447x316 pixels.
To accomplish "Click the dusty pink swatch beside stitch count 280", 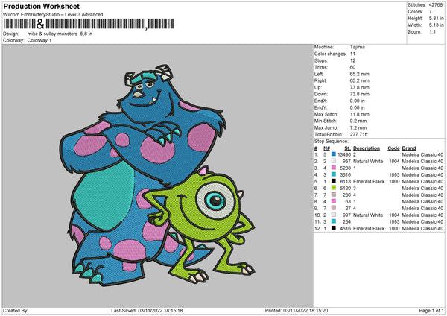I will (x=334, y=195).
